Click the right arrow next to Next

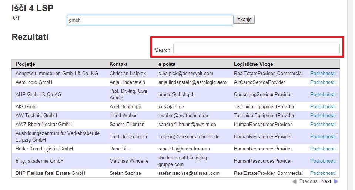click(x=336, y=181)
